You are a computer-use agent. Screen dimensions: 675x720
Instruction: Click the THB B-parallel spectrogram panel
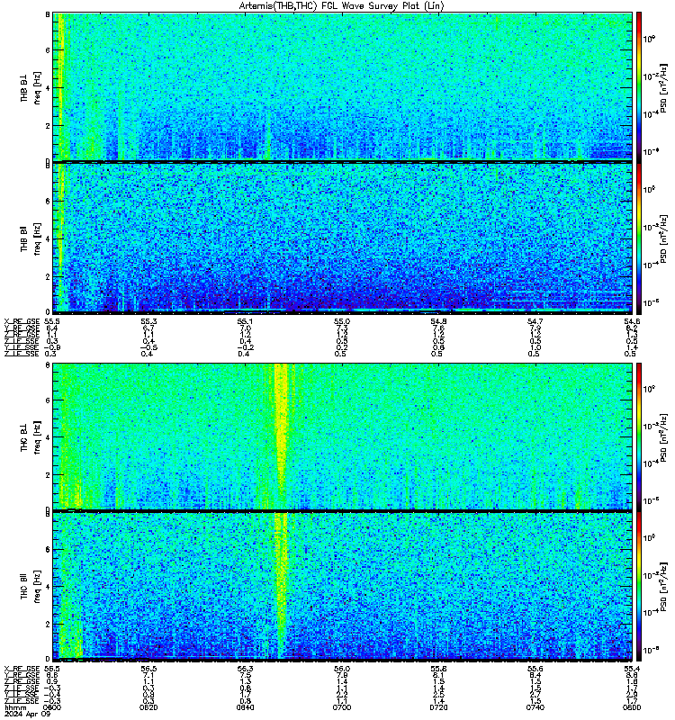[342, 238]
